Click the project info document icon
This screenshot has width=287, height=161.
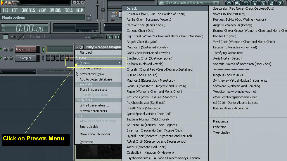click(x=272, y=3)
